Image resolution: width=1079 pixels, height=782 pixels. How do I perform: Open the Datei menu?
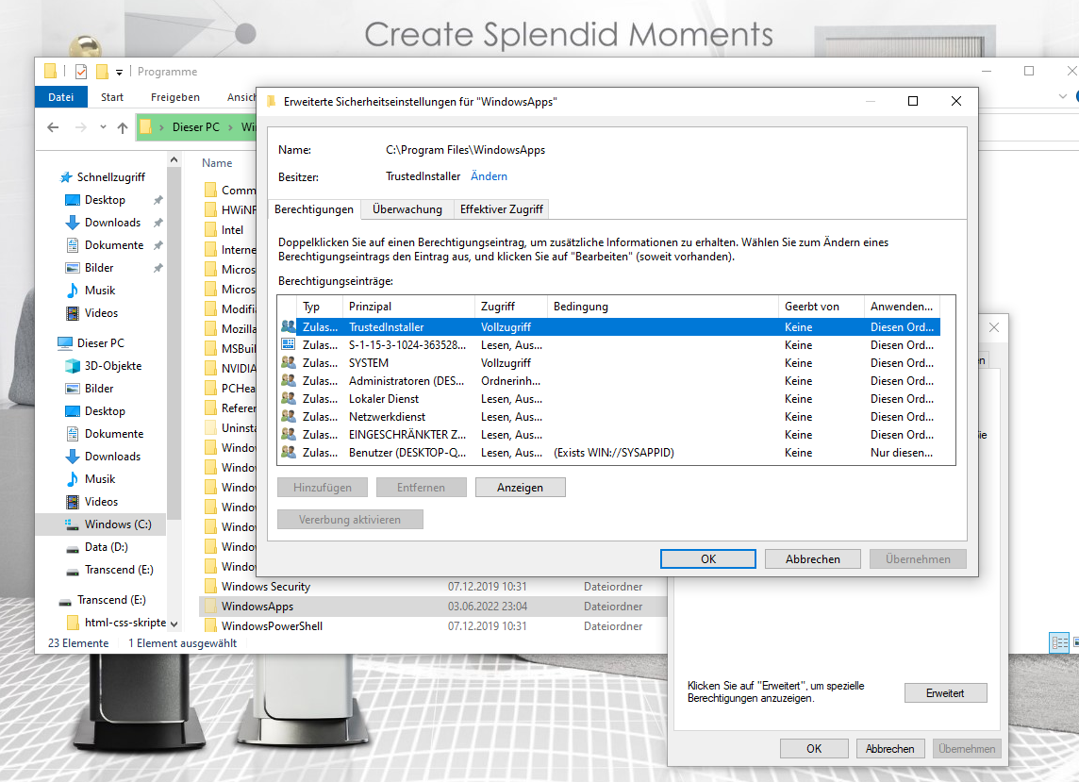tap(60, 97)
